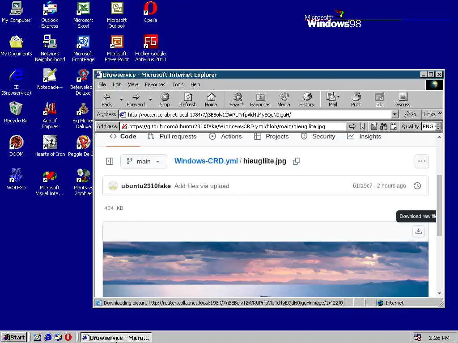Refresh the current page

(x=188, y=100)
